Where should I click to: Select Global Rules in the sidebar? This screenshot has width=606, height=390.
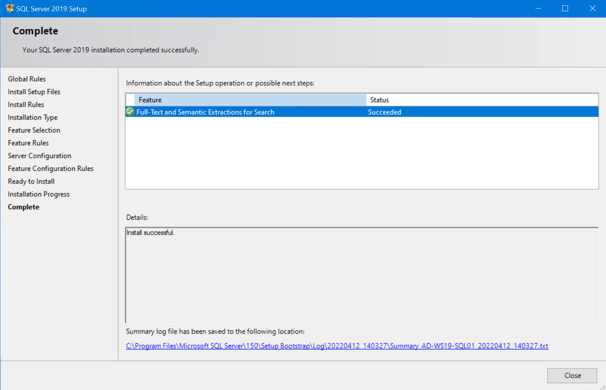[x=27, y=79]
